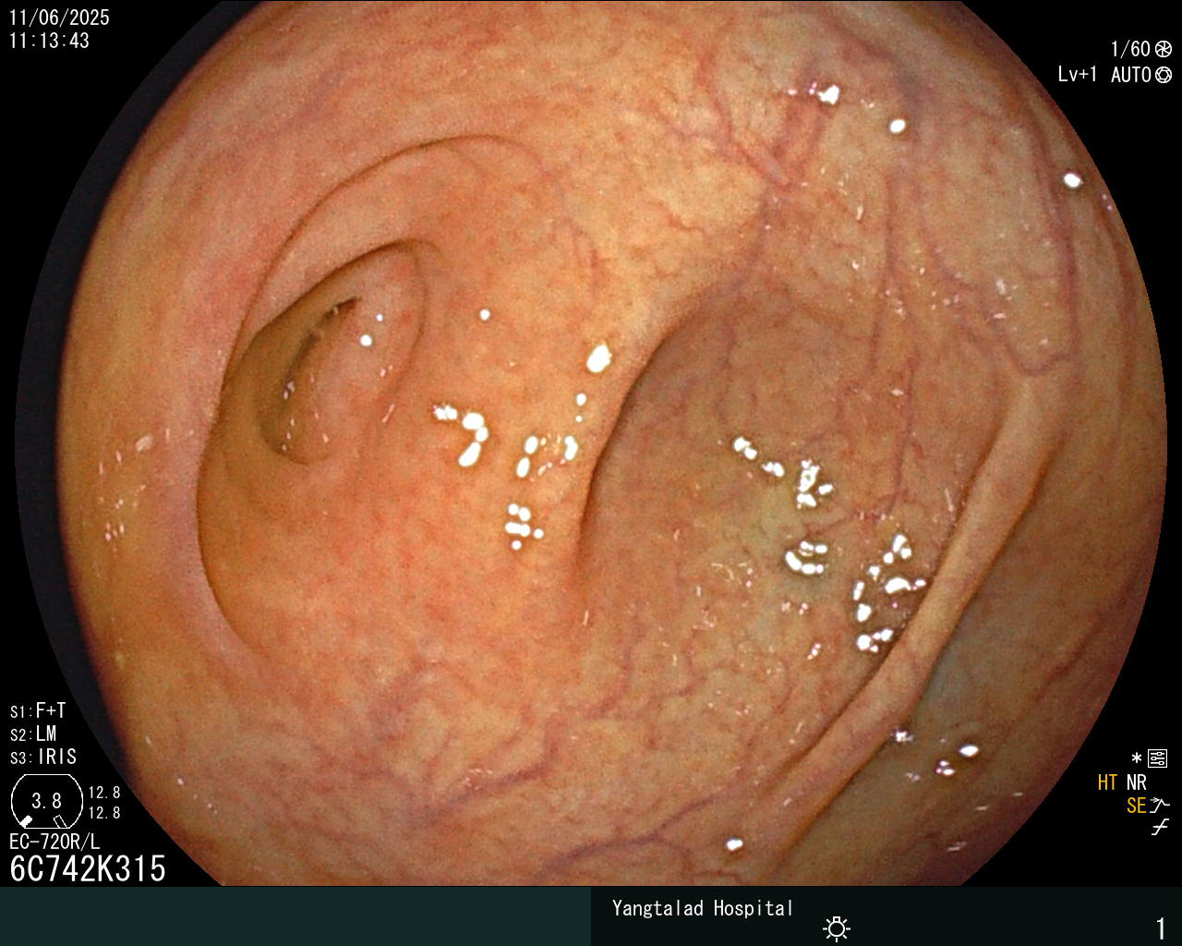Click the image counter 1 at bottom right
This screenshot has width=1182, height=946.
coord(1161,928)
